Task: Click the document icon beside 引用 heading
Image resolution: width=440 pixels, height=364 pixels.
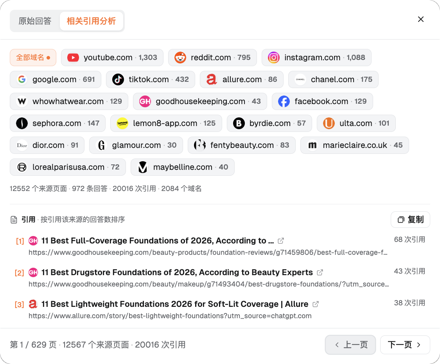Action: [14, 220]
